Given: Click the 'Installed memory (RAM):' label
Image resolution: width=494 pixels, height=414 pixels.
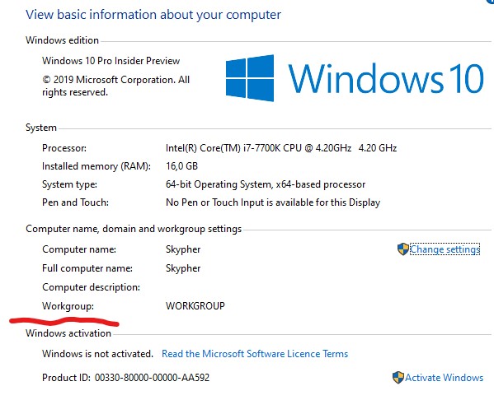Looking at the screenshot, I should click(x=96, y=166).
